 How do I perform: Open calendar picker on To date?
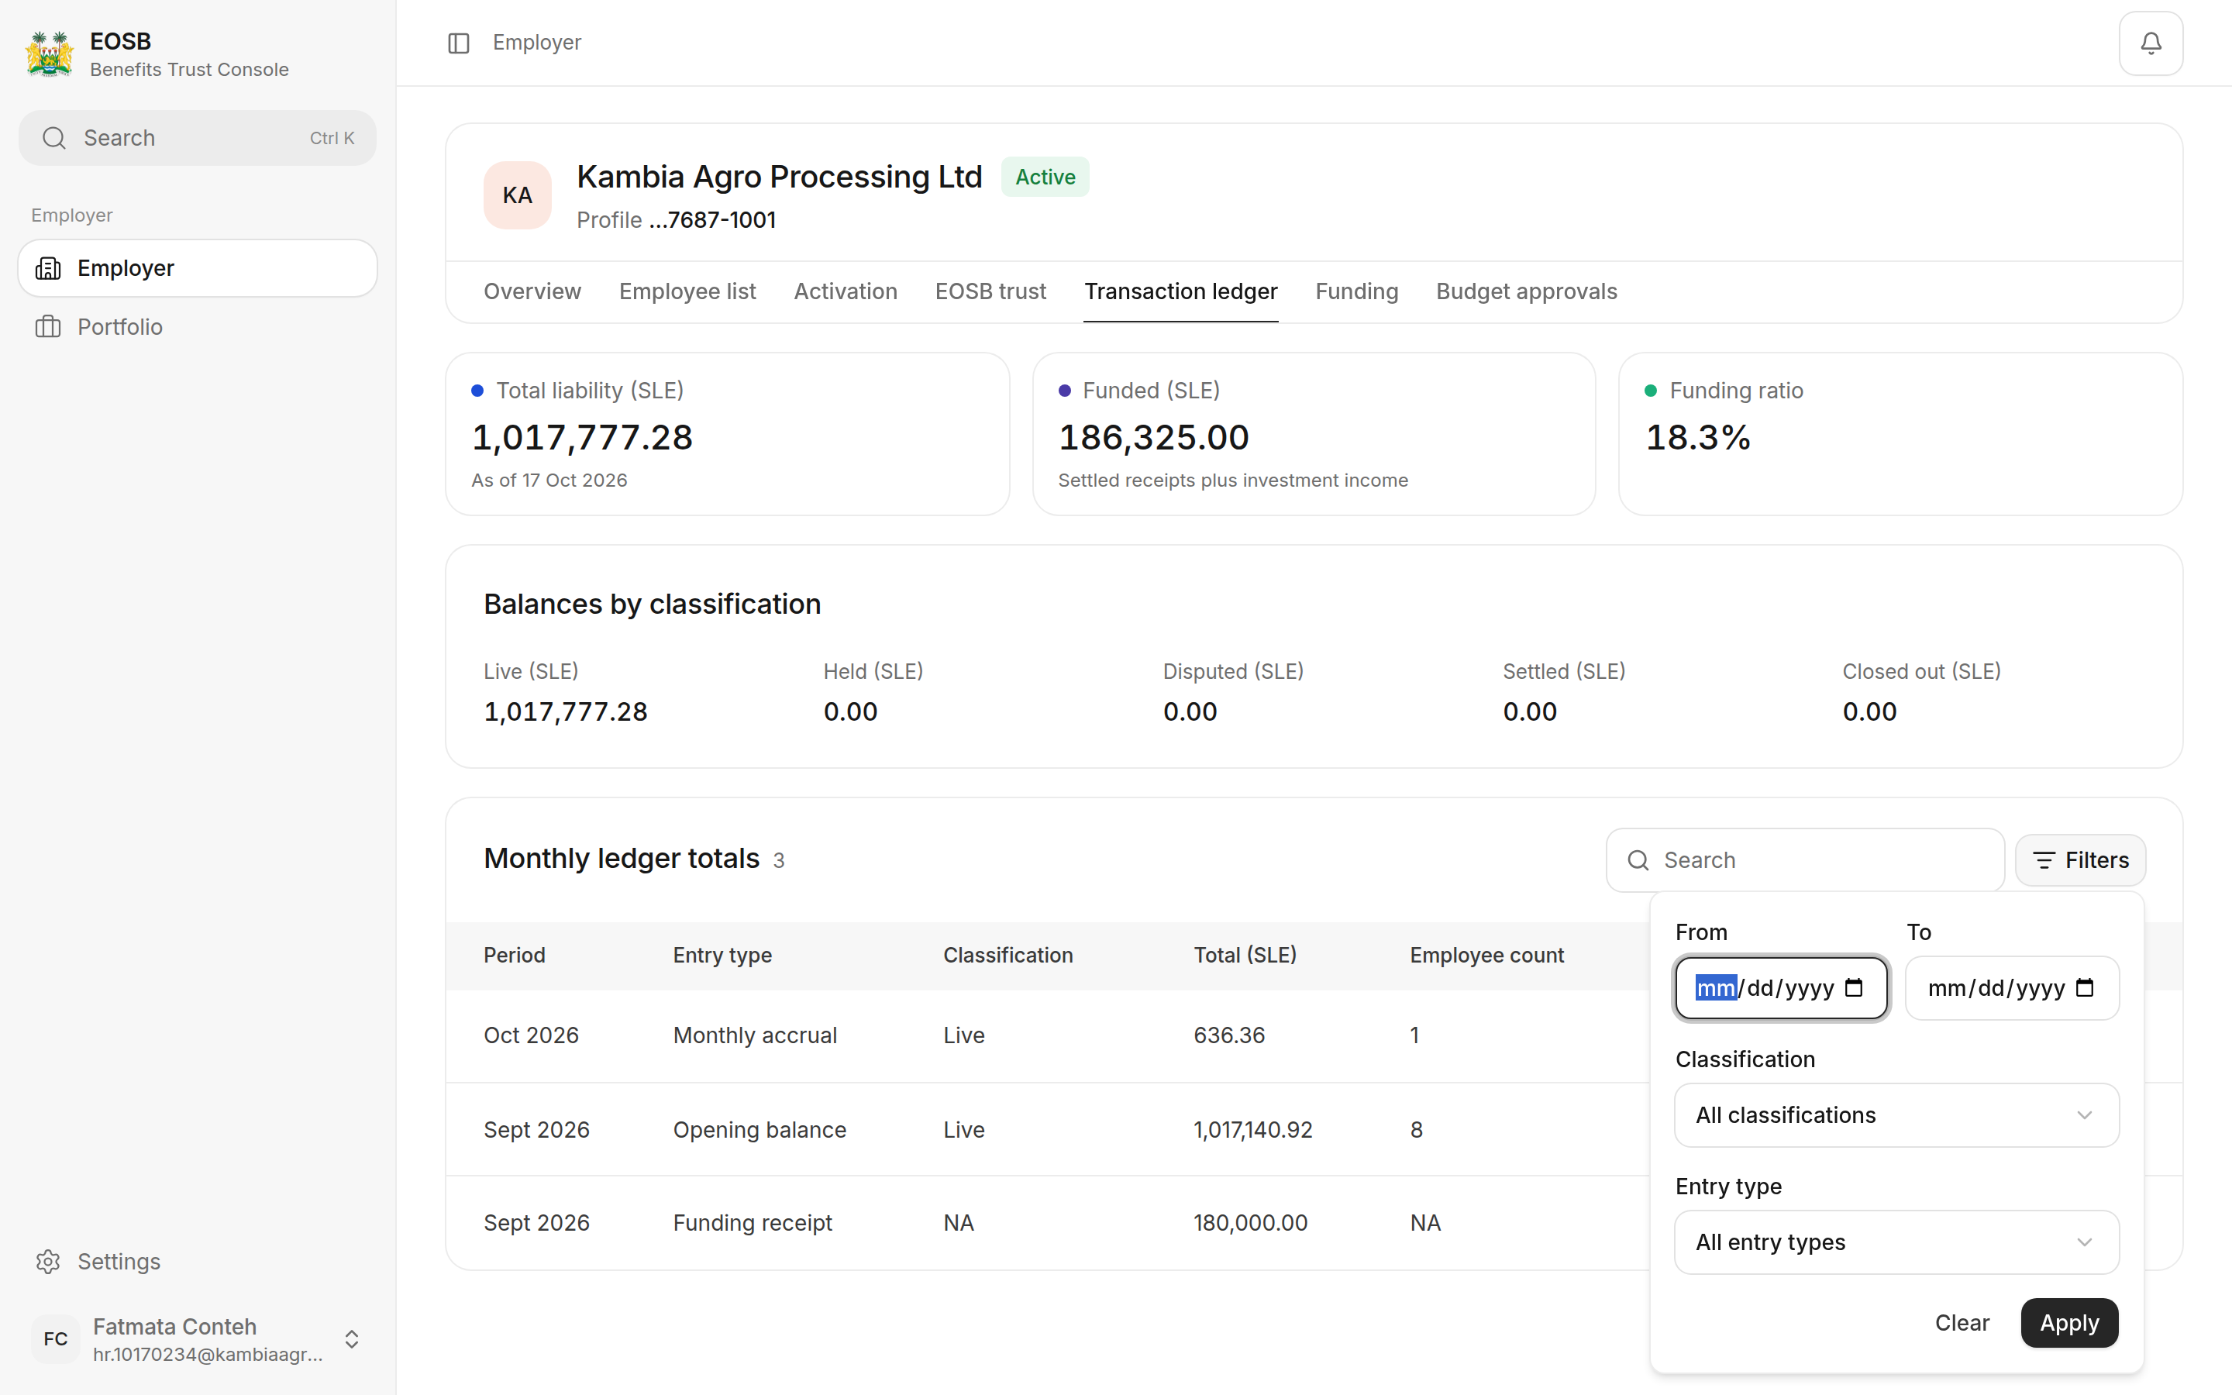pyautogui.click(x=2085, y=987)
